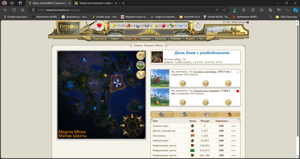Image resolution: width=300 pixels, height=159 pixels.
Task: Open browser Settings and more menu
Action: (x=287, y=10)
